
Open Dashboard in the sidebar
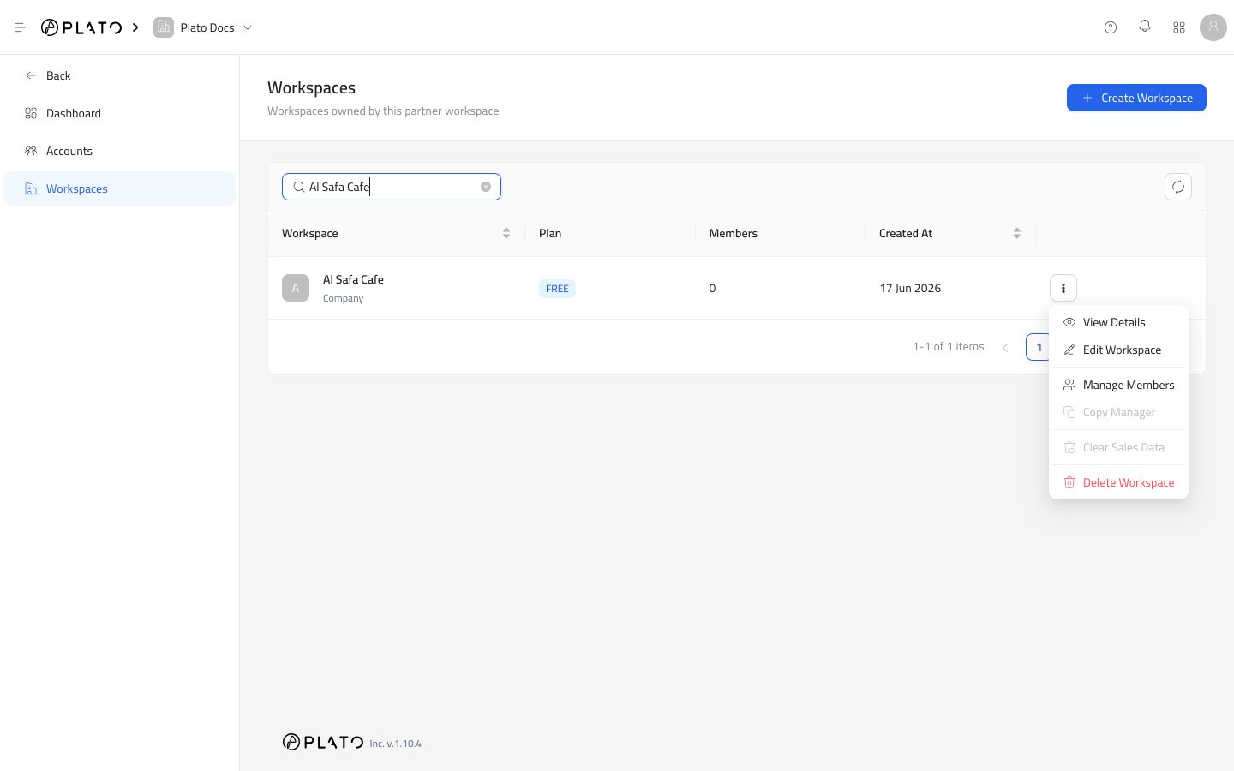[120, 113]
